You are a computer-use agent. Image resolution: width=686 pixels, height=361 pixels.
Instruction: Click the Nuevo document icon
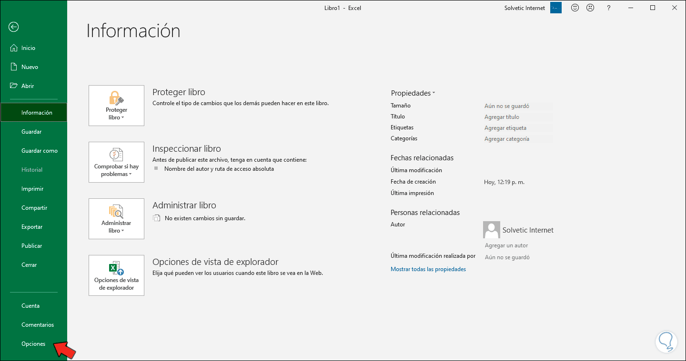(x=14, y=67)
